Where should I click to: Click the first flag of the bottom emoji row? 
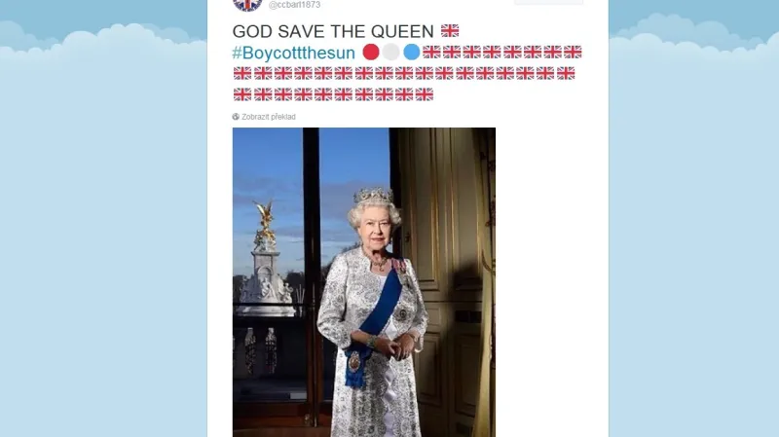pyautogui.click(x=242, y=94)
